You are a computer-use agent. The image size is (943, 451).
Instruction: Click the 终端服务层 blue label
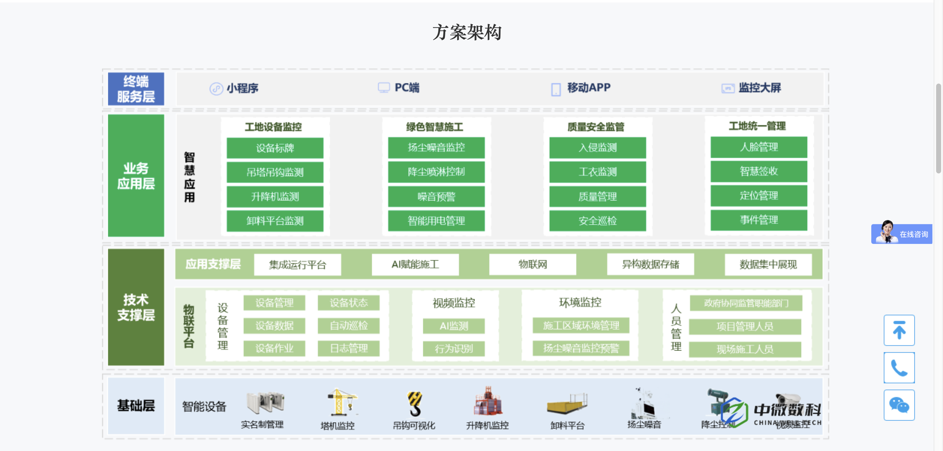[136, 89]
